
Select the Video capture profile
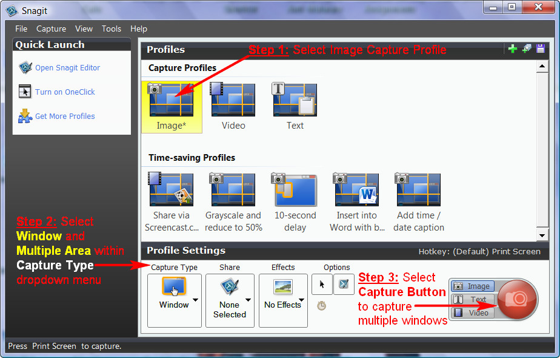(233, 100)
